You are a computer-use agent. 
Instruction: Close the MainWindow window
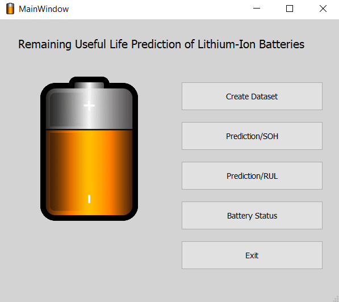[x=323, y=9]
